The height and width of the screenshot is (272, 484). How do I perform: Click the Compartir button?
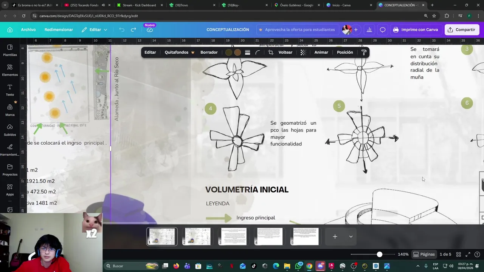pos(462,30)
